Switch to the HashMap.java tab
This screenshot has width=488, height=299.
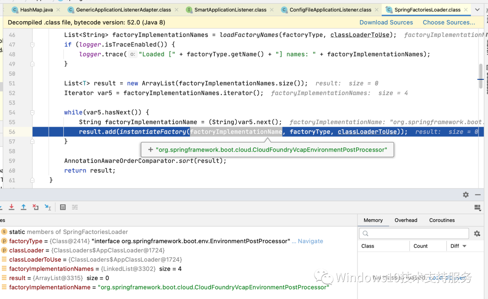tap(37, 10)
